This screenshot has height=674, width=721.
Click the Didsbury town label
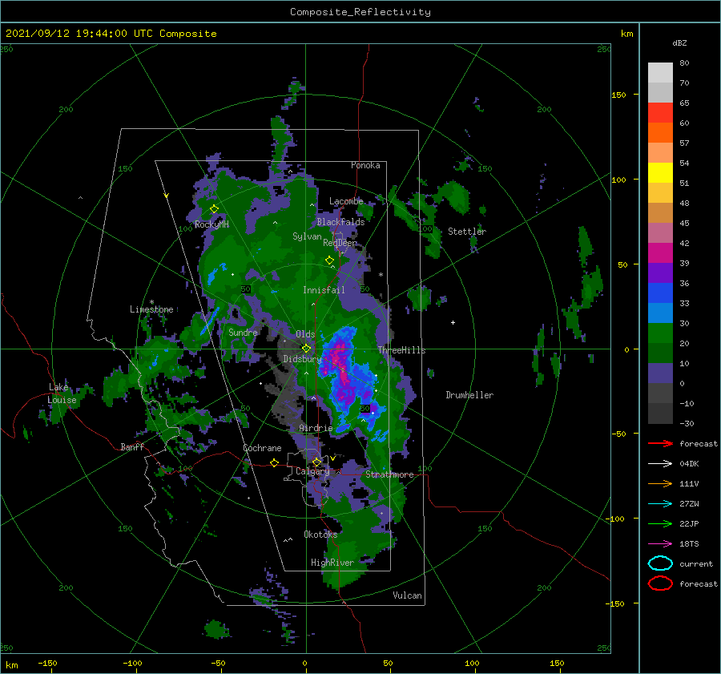302,359
